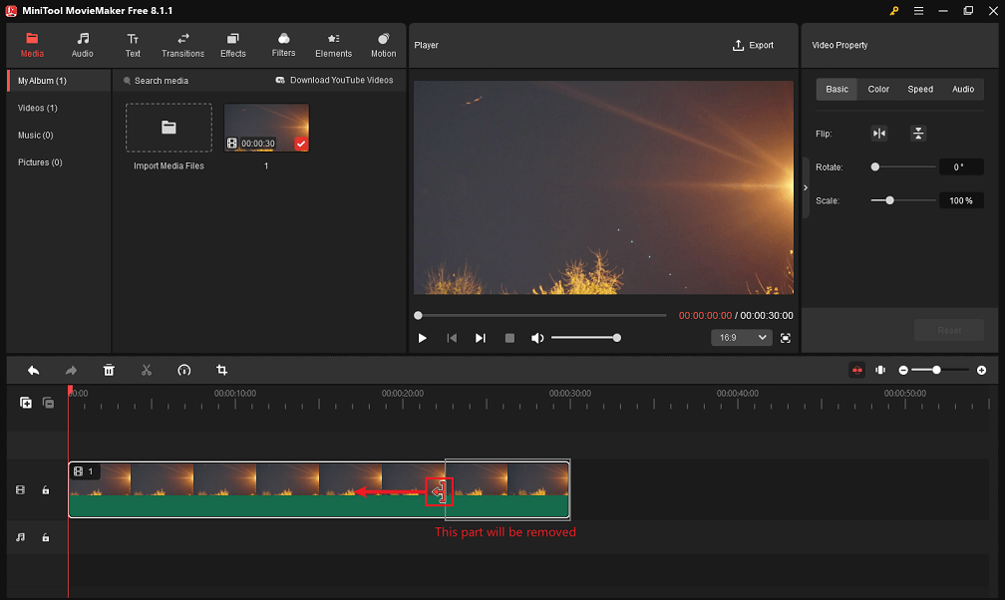Toggle the video track lock
The width and height of the screenshot is (1005, 600).
click(46, 489)
